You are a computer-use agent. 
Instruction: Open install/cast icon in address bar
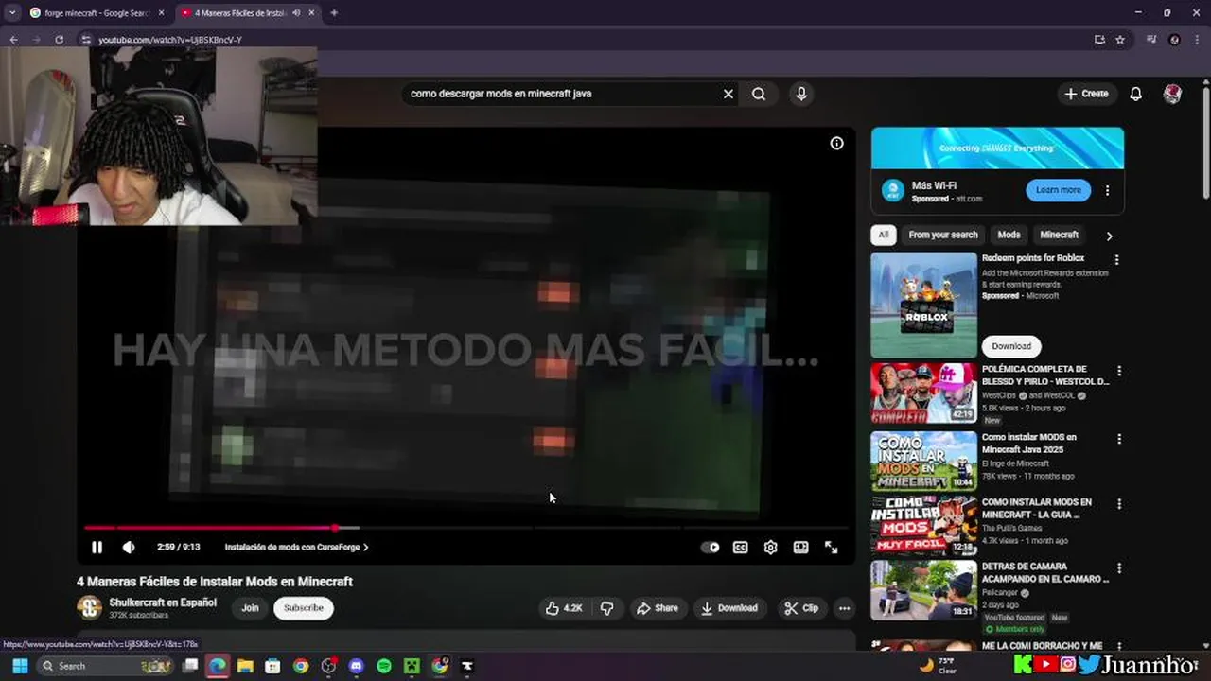click(x=1099, y=40)
